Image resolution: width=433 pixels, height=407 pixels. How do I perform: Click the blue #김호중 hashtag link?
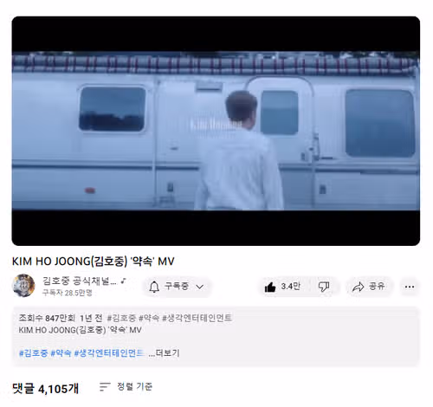[x=33, y=352]
